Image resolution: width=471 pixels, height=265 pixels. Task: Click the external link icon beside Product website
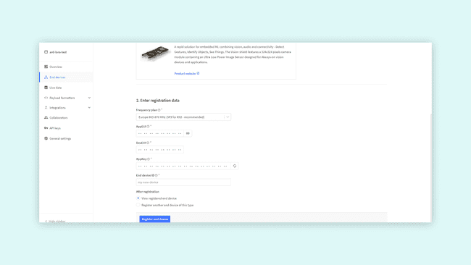pos(198,73)
